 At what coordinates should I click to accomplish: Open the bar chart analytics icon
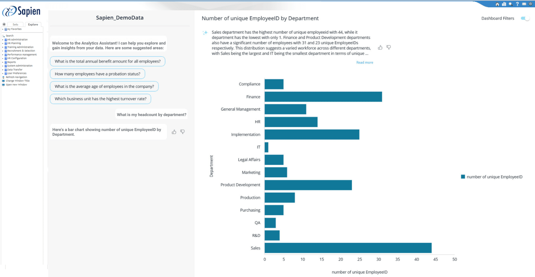click(504, 4)
